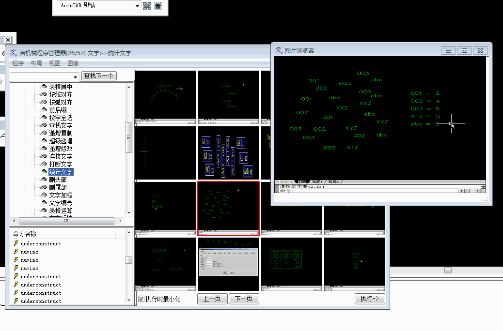Select the 打断文字 tree item

click(x=61, y=164)
